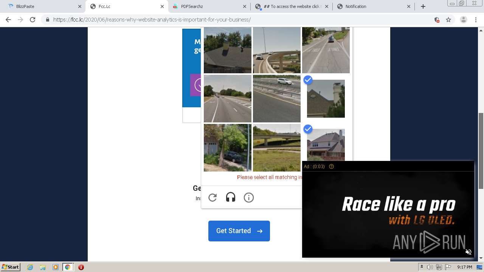The image size is (484, 272).
Task: Bookmark this page with star icon
Action: 448,20
